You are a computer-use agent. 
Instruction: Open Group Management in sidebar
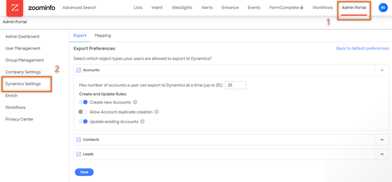25,60
